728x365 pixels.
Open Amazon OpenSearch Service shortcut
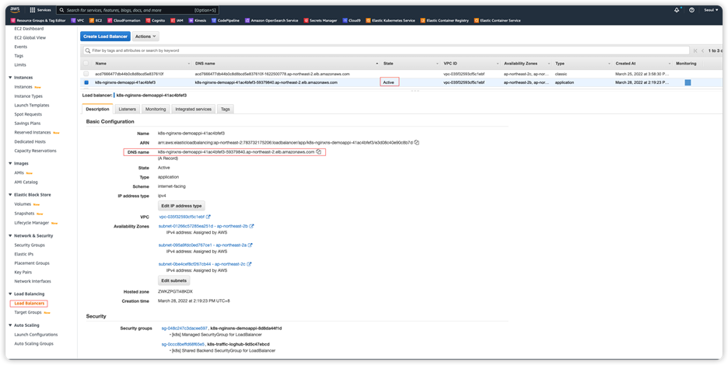[271, 20]
